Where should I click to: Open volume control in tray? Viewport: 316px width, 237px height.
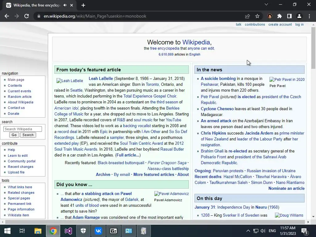tap(263, 231)
